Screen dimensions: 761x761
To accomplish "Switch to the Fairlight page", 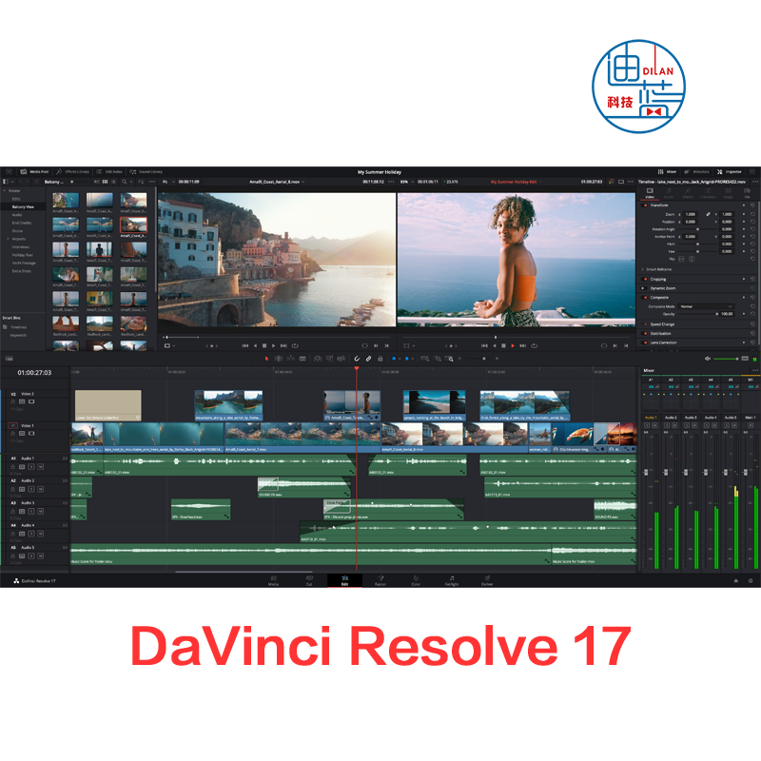I will [x=451, y=580].
